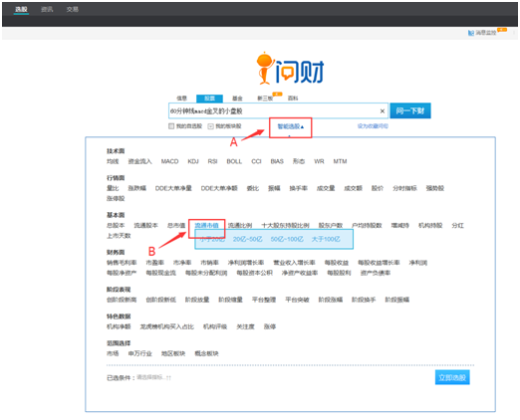
Task: Select the BIAS condition
Action: (277, 161)
